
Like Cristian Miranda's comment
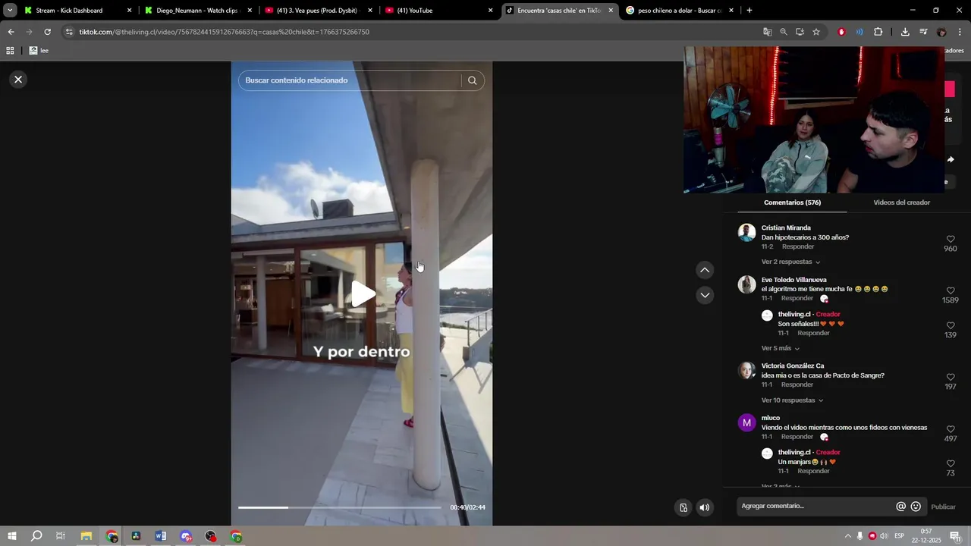click(951, 239)
